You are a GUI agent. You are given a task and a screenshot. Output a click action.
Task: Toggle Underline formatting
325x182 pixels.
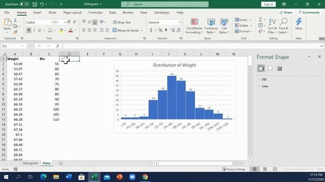click(x=40, y=30)
